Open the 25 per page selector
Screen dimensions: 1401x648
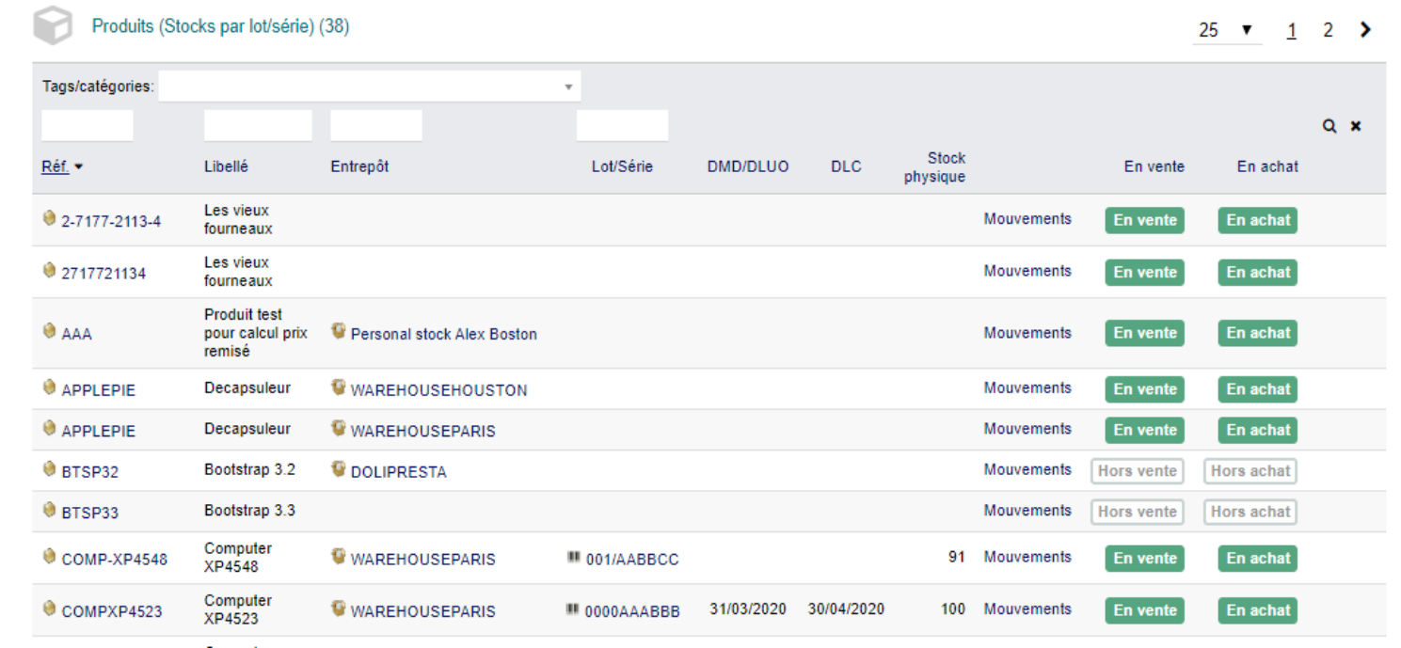(1227, 30)
